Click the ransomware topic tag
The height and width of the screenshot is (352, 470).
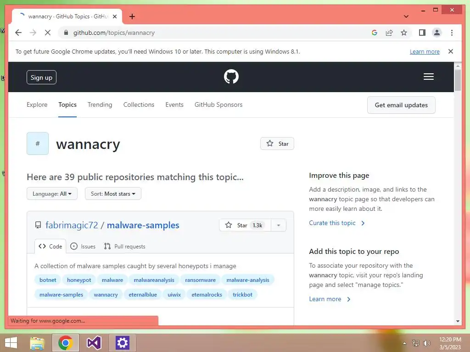tap(200, 280)
